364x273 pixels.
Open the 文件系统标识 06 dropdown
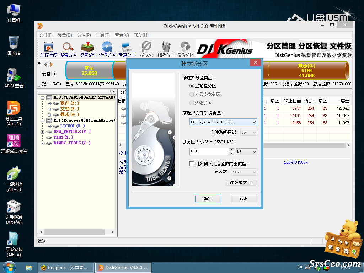(x=248, y=132)
